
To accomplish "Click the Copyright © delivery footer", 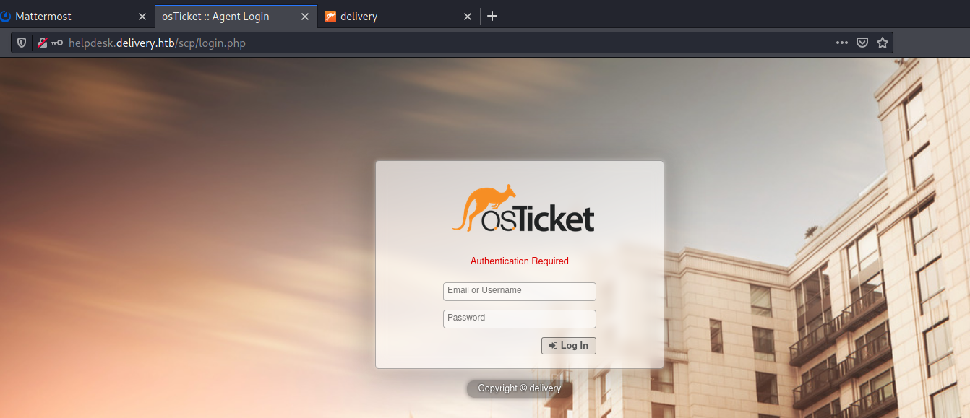I will click(x=519, y=388).
